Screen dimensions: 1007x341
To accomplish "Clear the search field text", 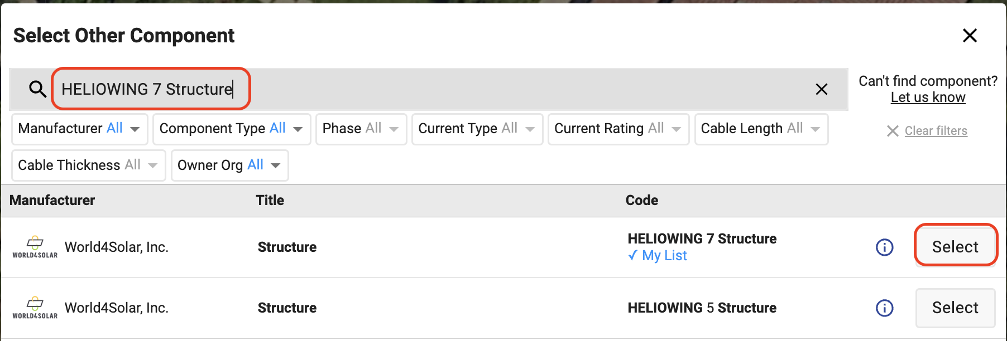I will tap(821, 89).
